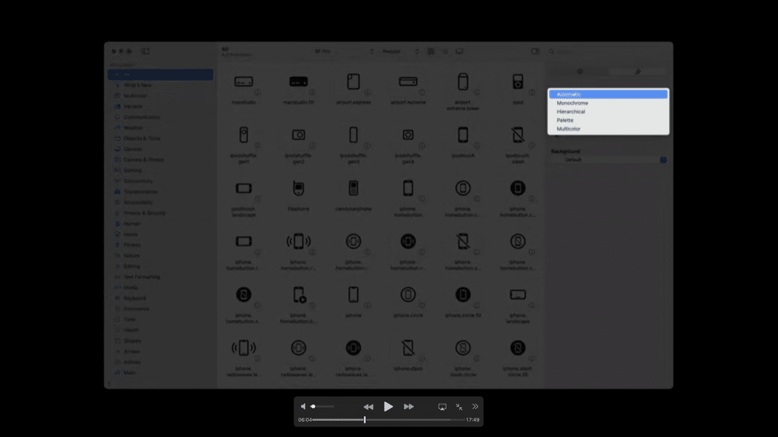The width and height of the screenshot is (778, 437).
Task: Select the ipodshuffle.gen1 symbol
Action: click(x=244, y=135)
